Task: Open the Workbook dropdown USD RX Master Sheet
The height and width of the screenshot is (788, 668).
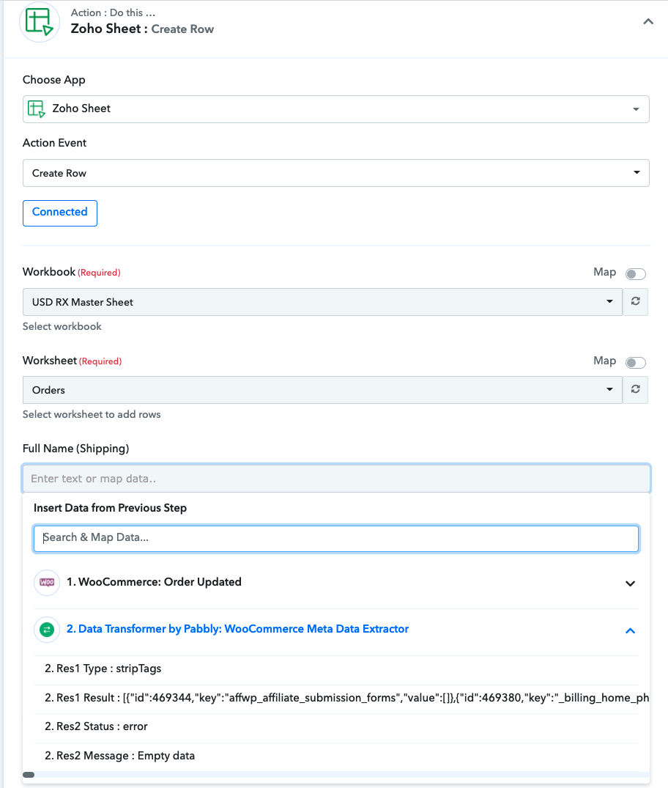Action: [322, 302]
